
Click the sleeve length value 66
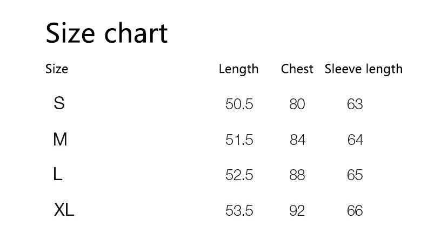355,210
